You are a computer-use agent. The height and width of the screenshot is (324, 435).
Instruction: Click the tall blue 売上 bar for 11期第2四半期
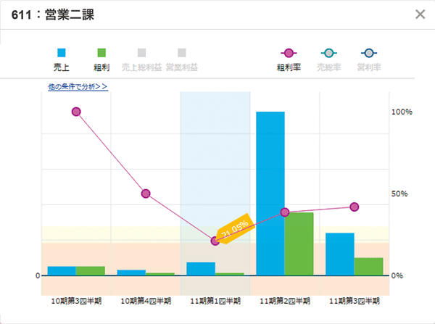(x=270, y=194)
